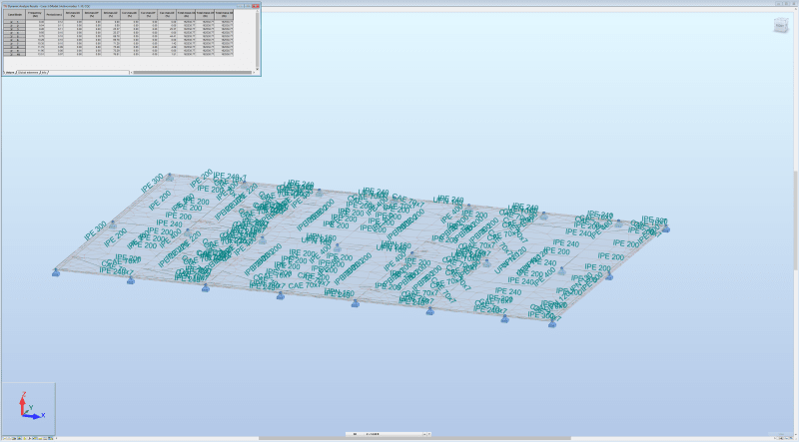This screenshot has width=799, height=442.
Task: Switch to the Values tab in results table
Action: [x=10, y=72]
